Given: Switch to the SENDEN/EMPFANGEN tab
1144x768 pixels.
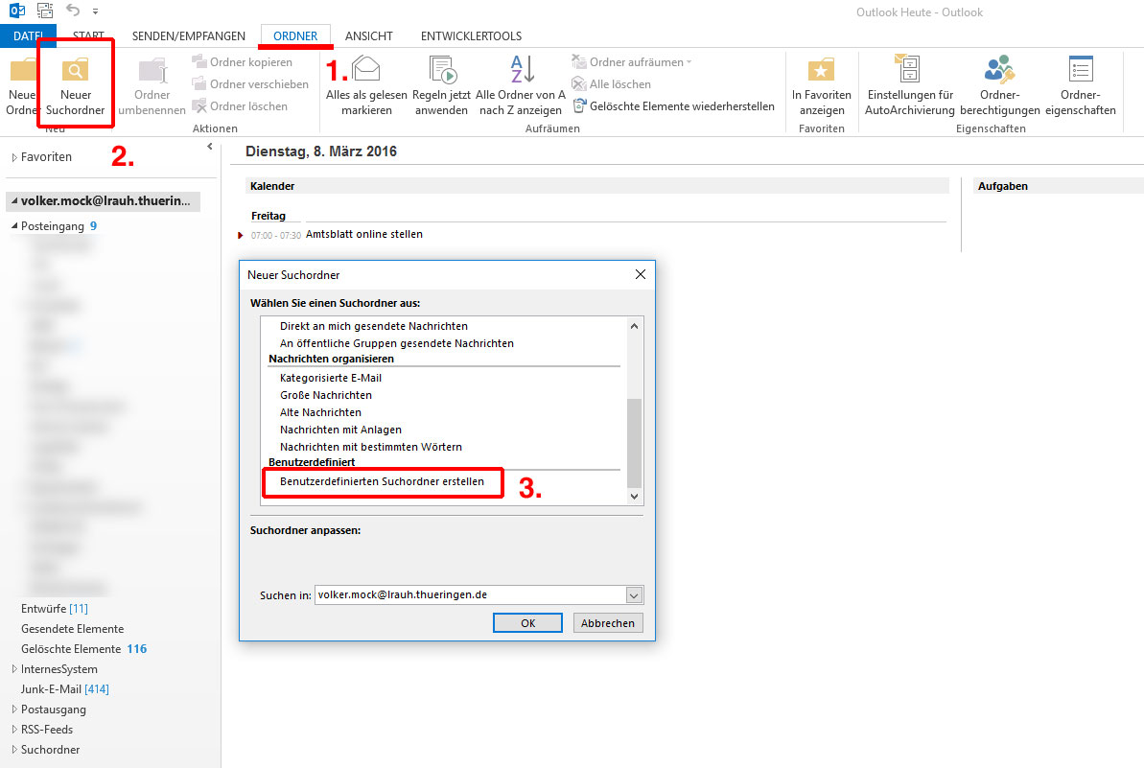Looking at the screenshot, I should pos(188,35).
